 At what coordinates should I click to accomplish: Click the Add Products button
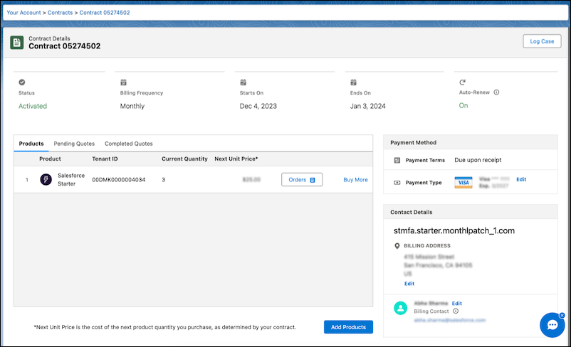[x=348, y=327]
